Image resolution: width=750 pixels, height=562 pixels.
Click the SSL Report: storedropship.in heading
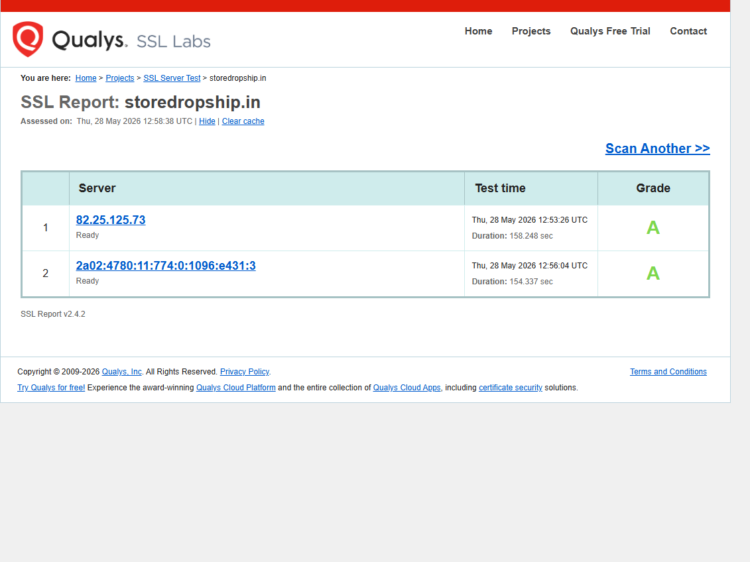pyautogui.click(x=141, y=102)
